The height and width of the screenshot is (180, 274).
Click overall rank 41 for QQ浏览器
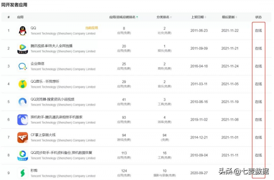click(x=124, y=100)
